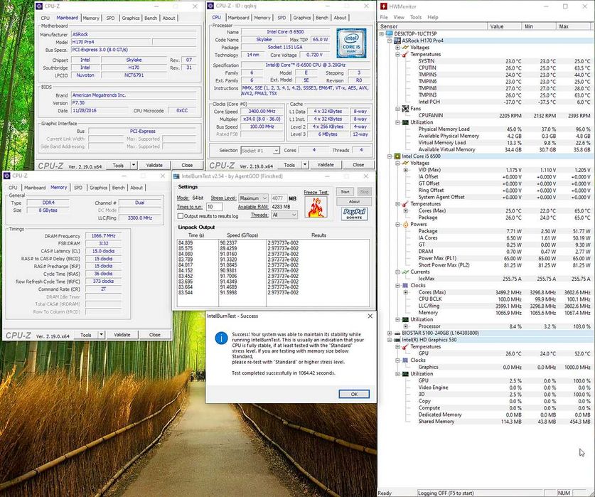This screenshot has height=497, width=595.
Task: Click the HWMonitor title bar app icon
Action: pos(384,6)
